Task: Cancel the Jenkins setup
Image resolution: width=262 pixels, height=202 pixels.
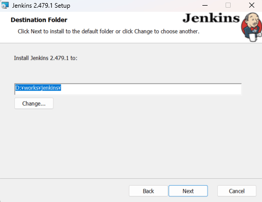Action: point(237,191)
